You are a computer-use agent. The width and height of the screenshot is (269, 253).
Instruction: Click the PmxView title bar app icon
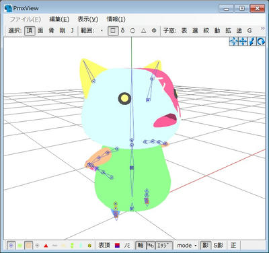pyautogui.click(x=8, y=8)
